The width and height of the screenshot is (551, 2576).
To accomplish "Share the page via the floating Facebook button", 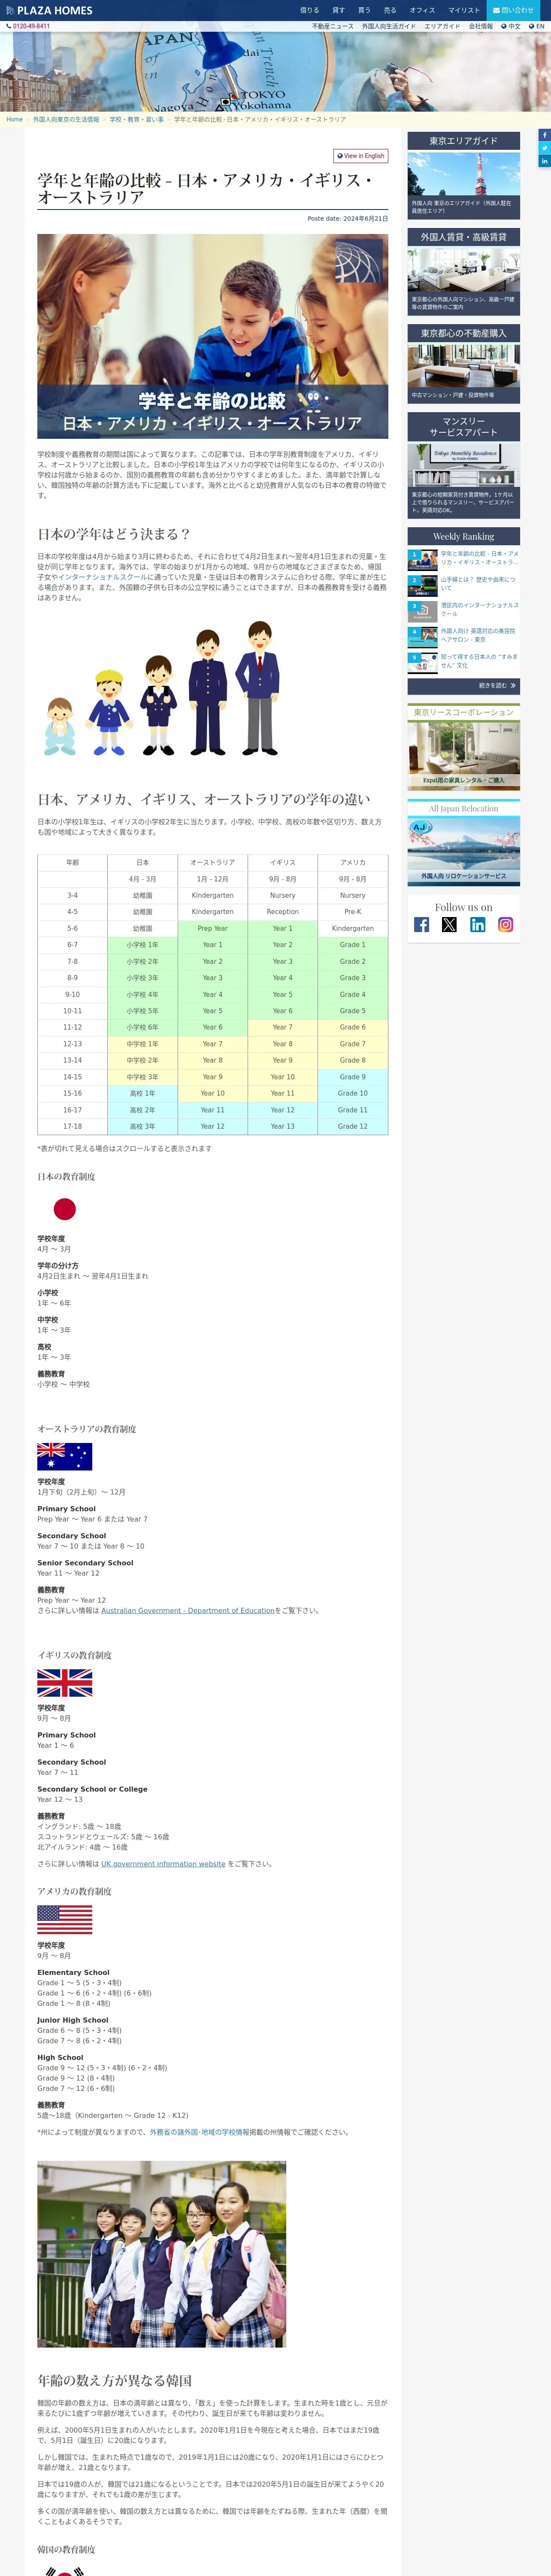I will tap(545, 135).
